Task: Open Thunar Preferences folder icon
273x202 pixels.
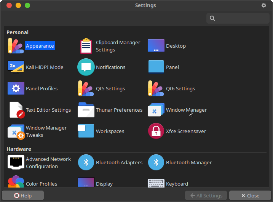Action: click(x=86, y=110)
